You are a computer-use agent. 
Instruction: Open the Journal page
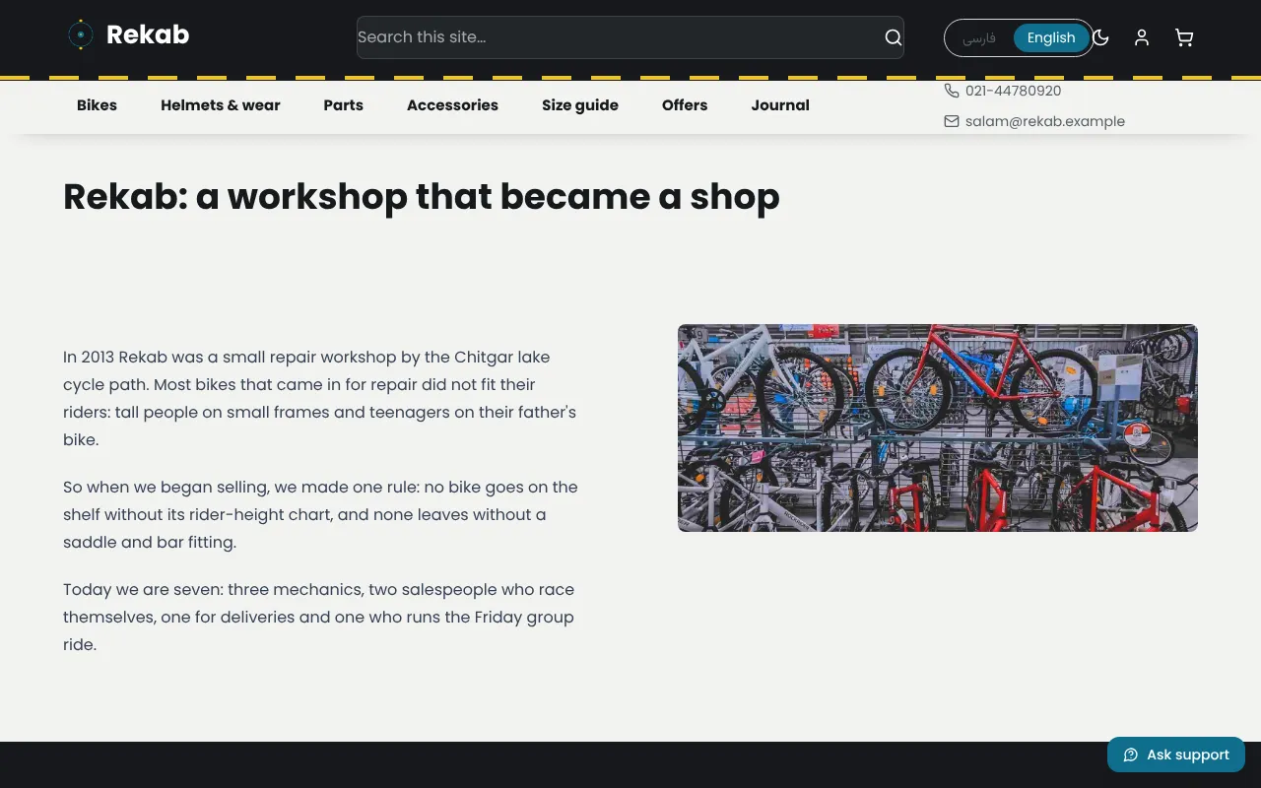point(780,105)
